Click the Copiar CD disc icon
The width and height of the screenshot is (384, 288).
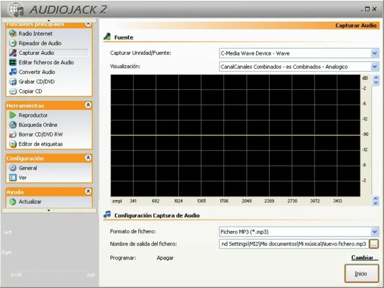13,91
